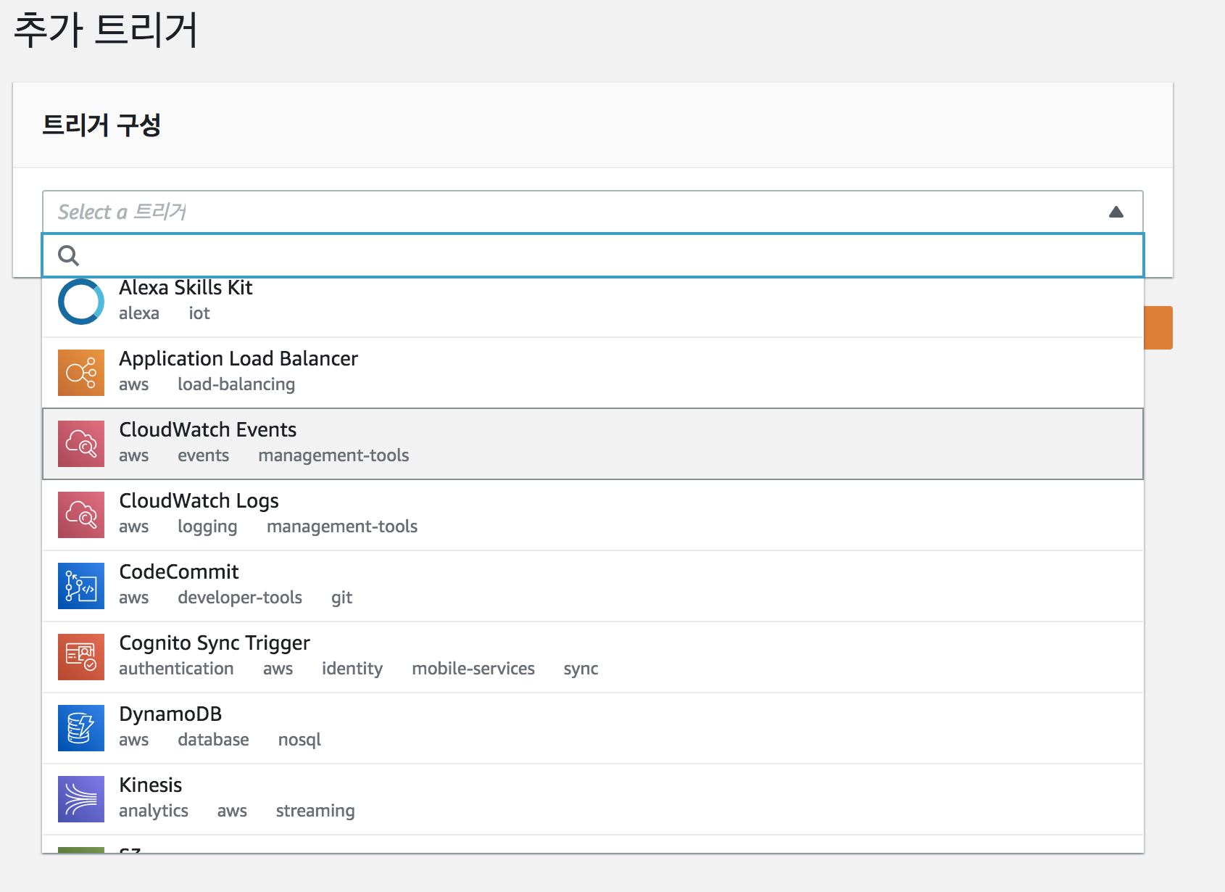This screenshot has height=892, width=1225.
Task: Click the orange button behind dropdown
Action: click(1158, 328)
